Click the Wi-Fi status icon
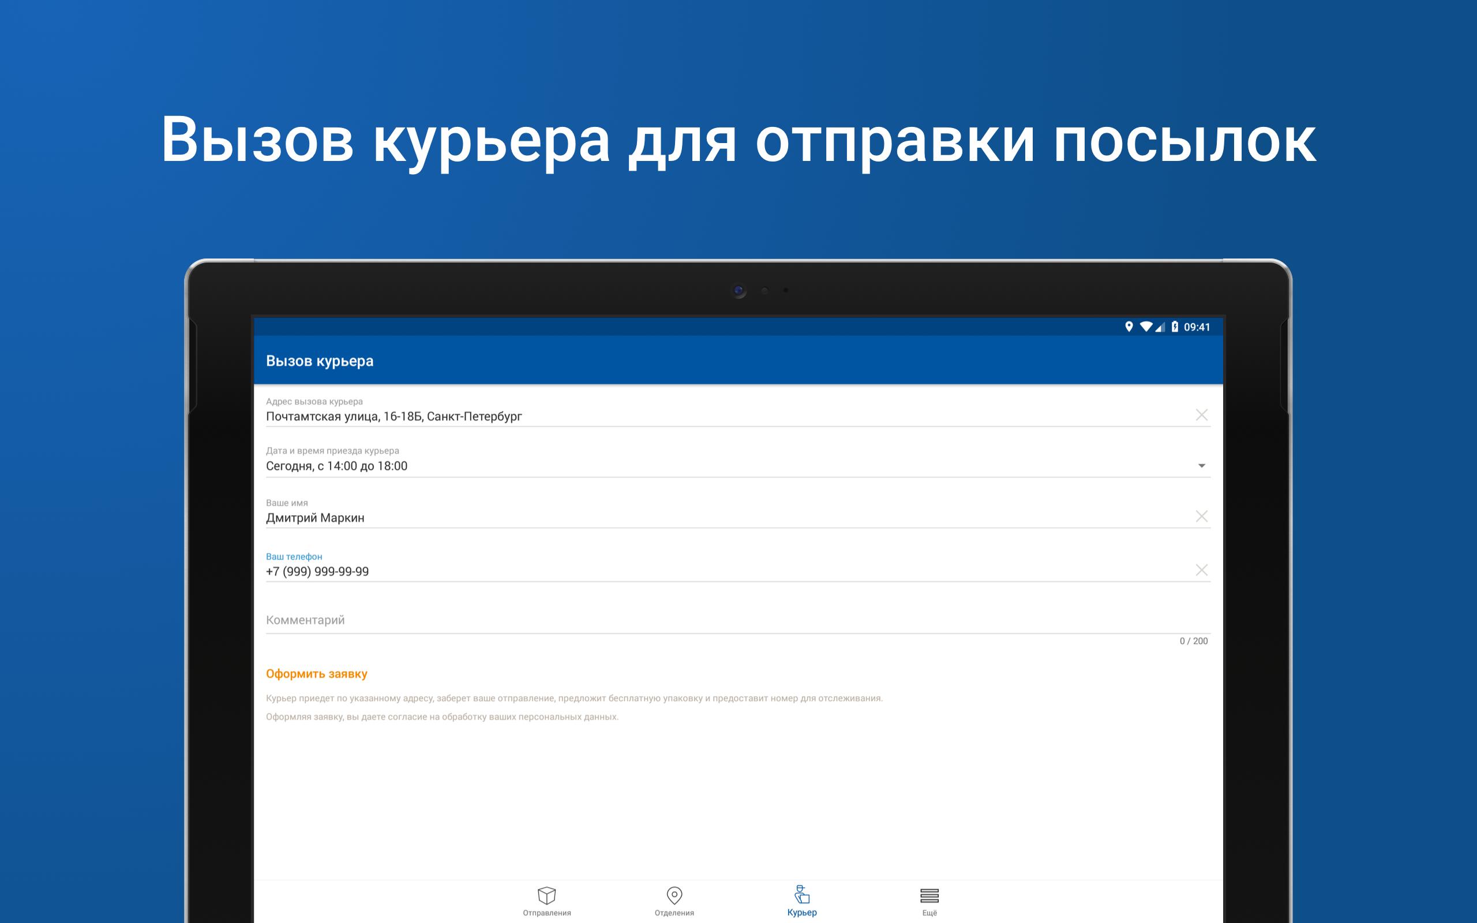This screenshot has height=923, width=1477. [x=1146, y=327]
